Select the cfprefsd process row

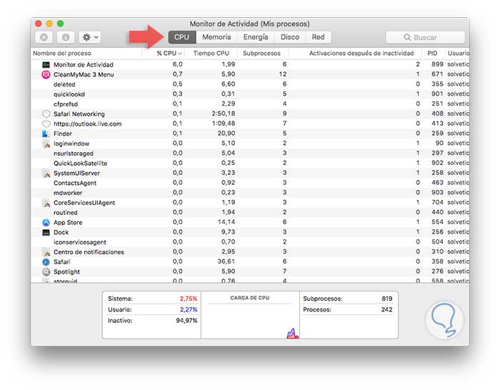pos(250,104)
